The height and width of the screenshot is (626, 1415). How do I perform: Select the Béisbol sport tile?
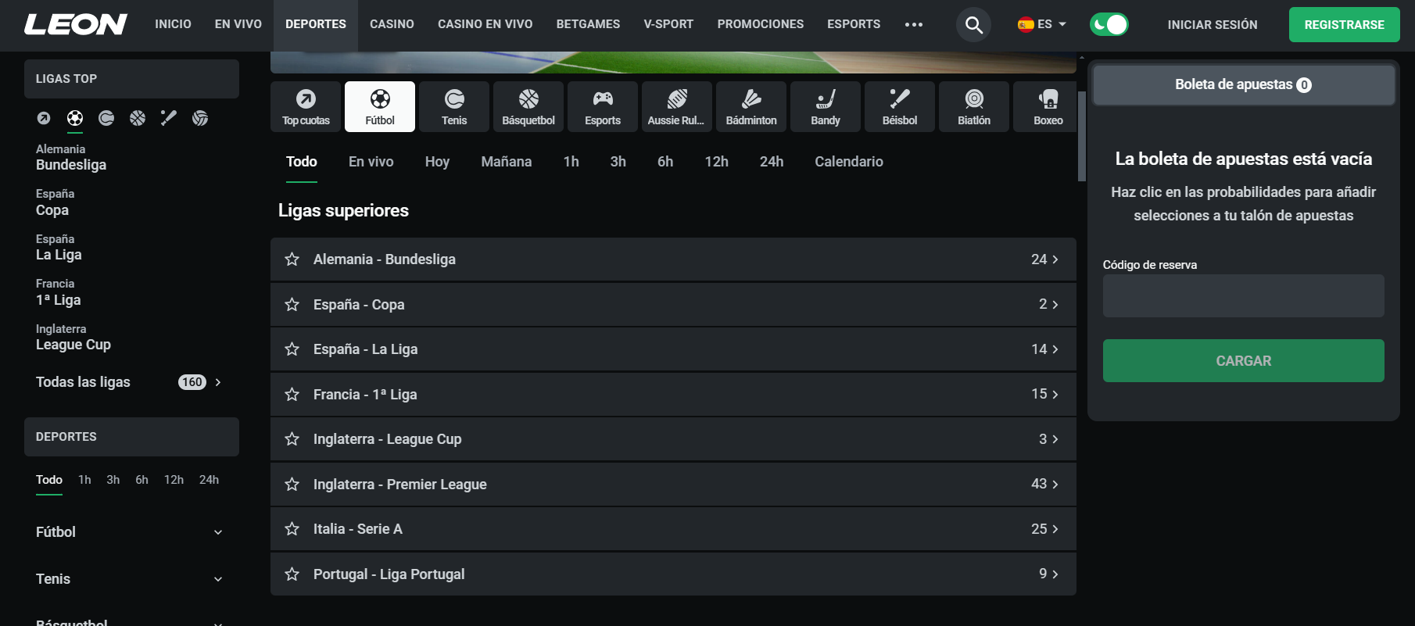pyautogui.click(x=900, y=106)
